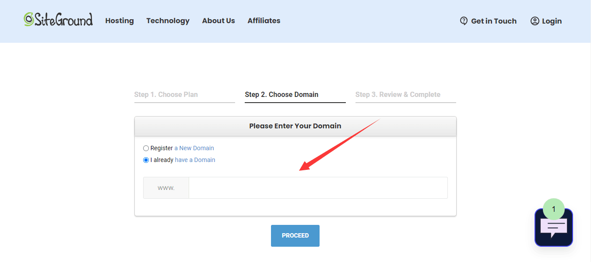Image resolution: width=591 pixels, height=262 pixels.
Task: Click the "a New Domain" link
Action: pos(194,148)
